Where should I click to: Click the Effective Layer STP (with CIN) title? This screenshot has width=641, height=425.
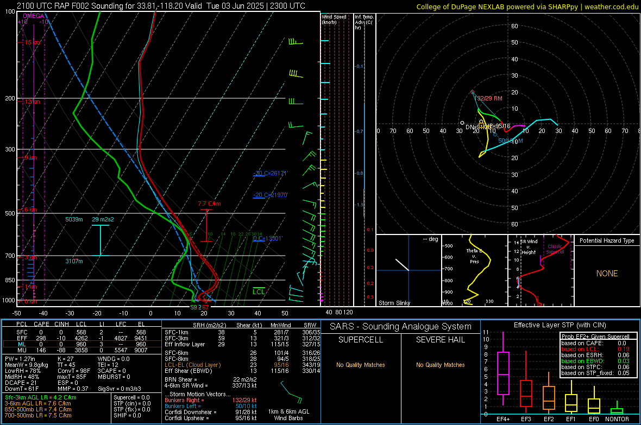click(x=560, y=325)
